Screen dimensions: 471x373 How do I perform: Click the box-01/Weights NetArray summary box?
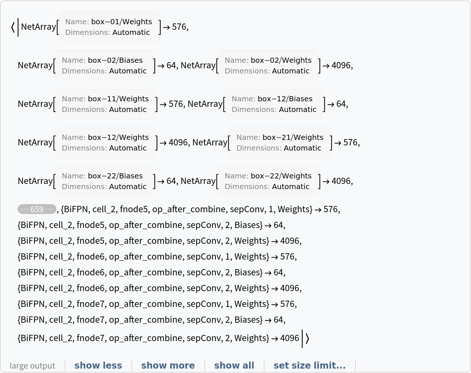pyautogui.click(x=108, y=27)
